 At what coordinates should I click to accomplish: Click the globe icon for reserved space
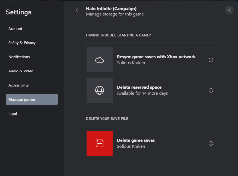point(100,90)
